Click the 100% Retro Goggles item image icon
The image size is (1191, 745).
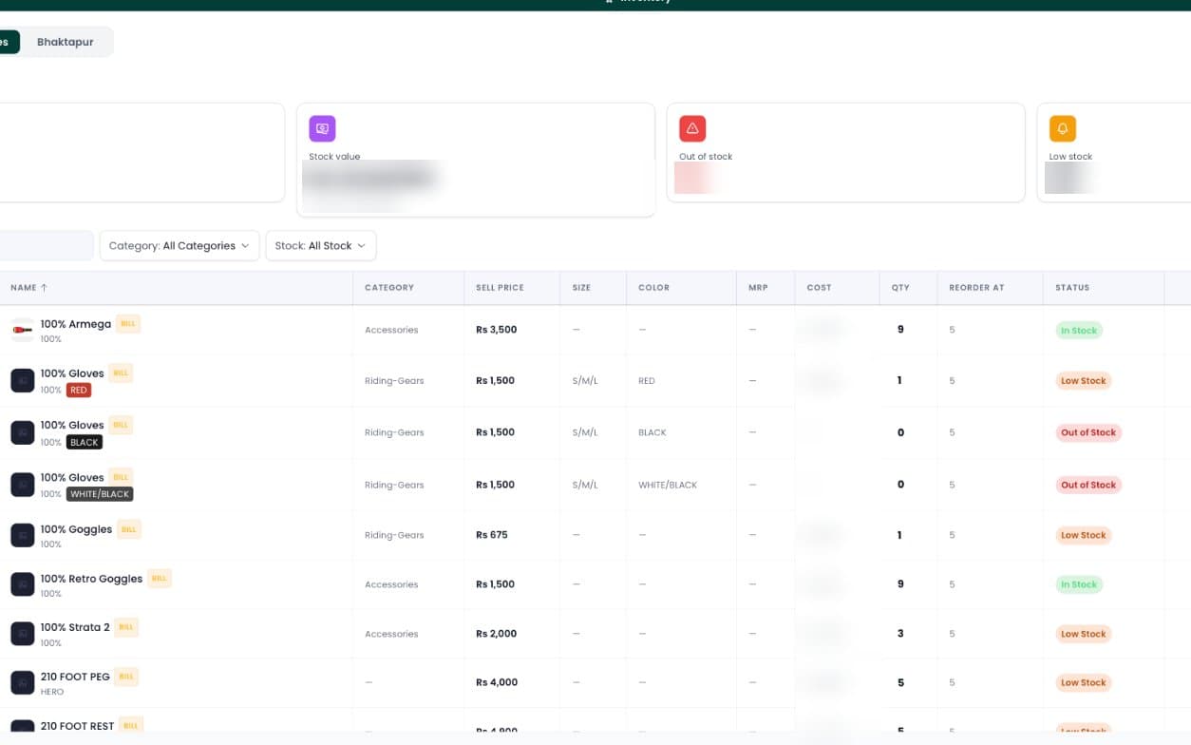click(23, 584)
